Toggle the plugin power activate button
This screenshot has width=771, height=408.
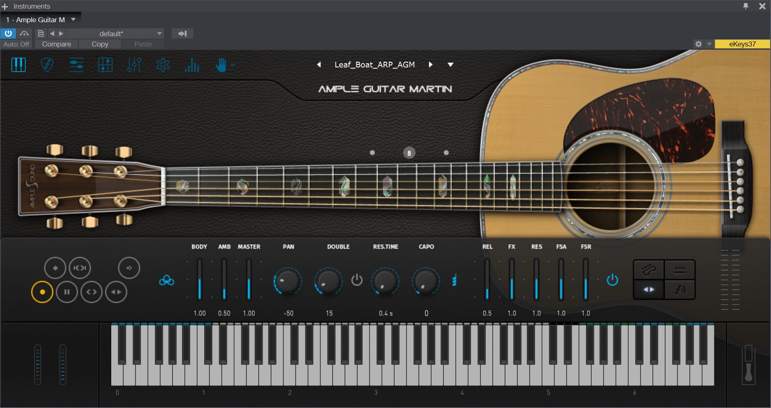[x=8, y=33]
